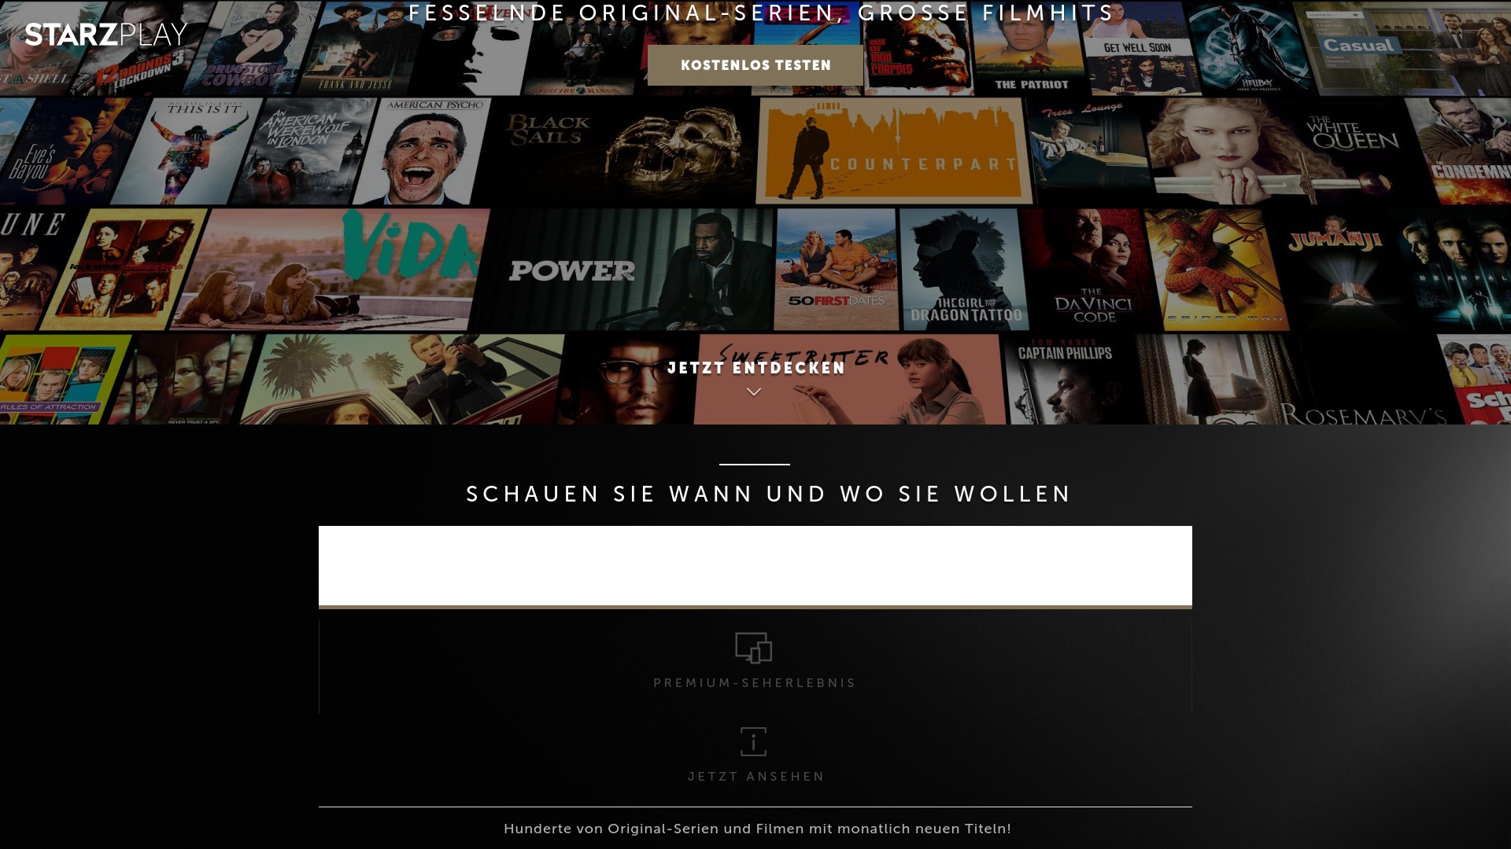
Task: Click the SCHAUEN SIE WANN UND WO SIE WOLLEN heading
Action: 769,494
